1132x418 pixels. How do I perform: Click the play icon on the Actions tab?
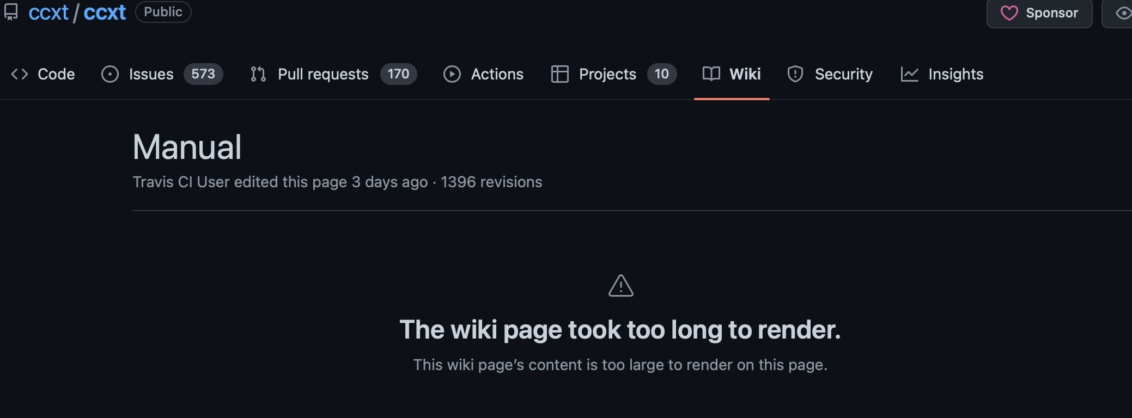[452, 74]
